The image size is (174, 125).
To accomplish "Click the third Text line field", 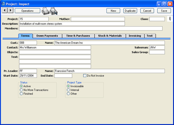I will [x=55, y=66].
